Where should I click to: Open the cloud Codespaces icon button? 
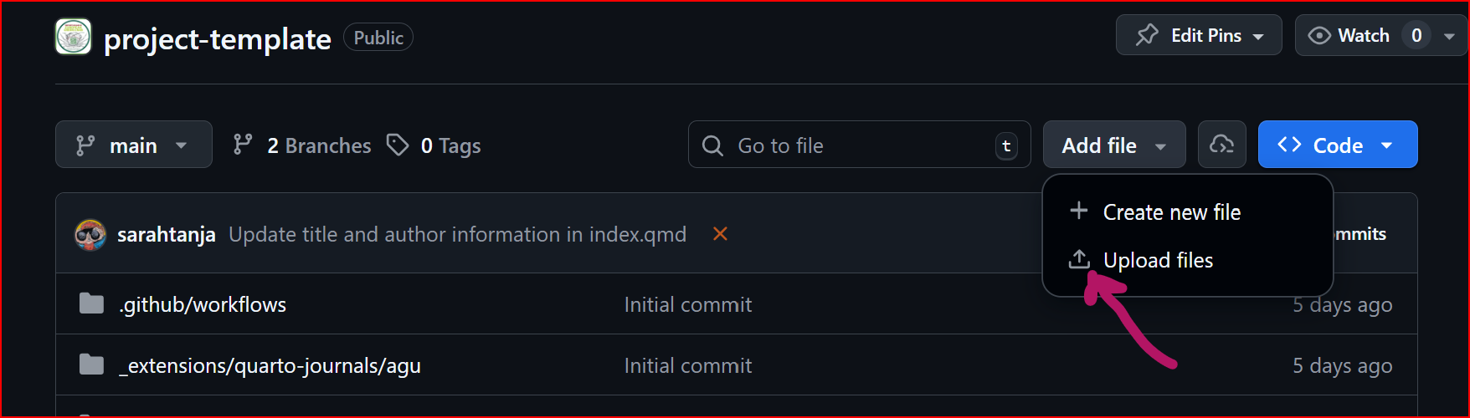tap(1221, 145)
